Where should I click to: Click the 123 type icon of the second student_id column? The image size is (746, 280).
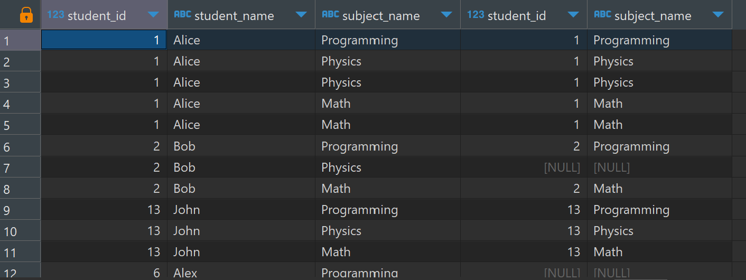(x=475, y=15)
